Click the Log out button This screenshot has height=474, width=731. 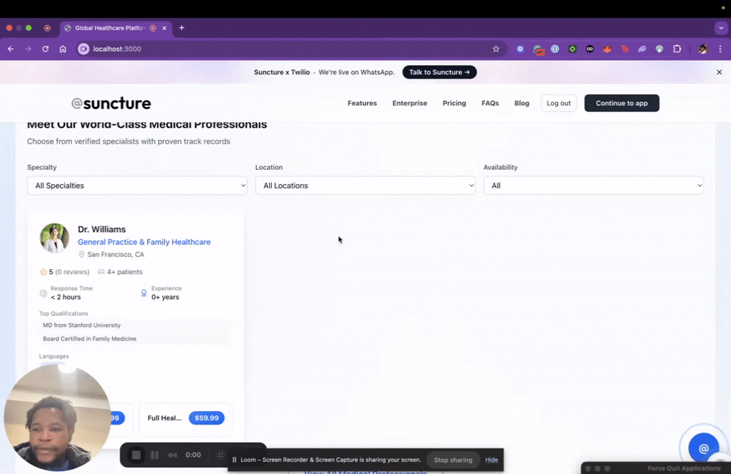[x=558, y=104]
